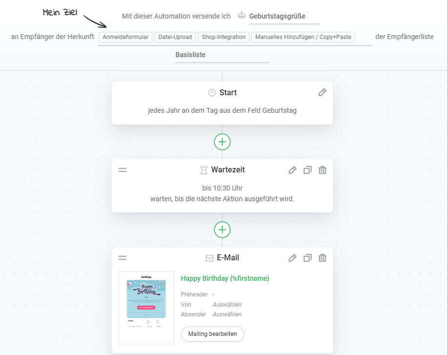
Task: Select the Shop-Integration source tag
Action: coord(224,37)
